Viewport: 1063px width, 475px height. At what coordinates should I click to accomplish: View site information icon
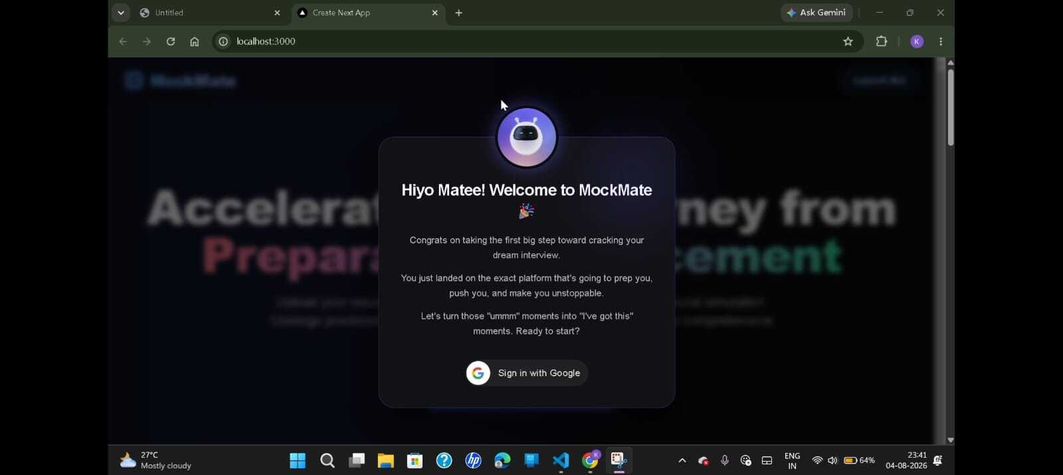pos(223,41)
